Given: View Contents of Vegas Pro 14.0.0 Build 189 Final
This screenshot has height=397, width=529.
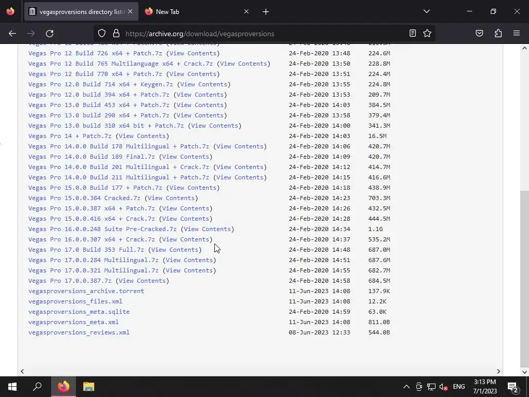Looking at the screenshot, I should tap(185, 157).
